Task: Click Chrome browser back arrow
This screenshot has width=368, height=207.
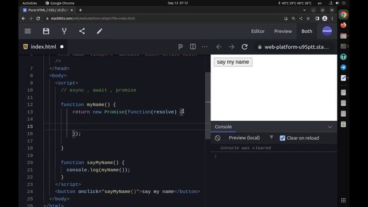Action: coord(24,18)
